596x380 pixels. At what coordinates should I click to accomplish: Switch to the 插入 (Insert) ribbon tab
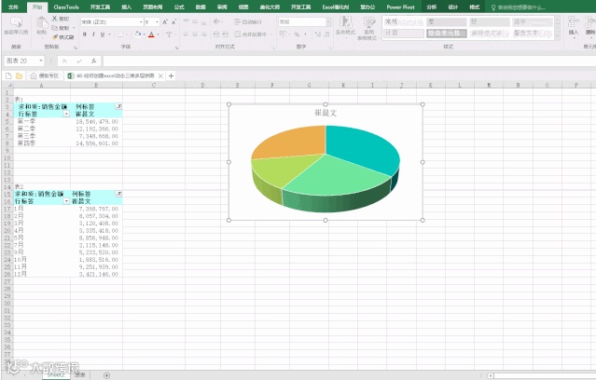point(126,7)
